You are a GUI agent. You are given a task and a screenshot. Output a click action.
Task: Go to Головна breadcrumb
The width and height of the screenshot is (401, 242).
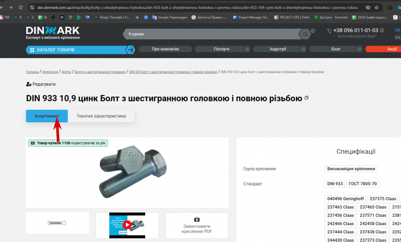(32, 72)
